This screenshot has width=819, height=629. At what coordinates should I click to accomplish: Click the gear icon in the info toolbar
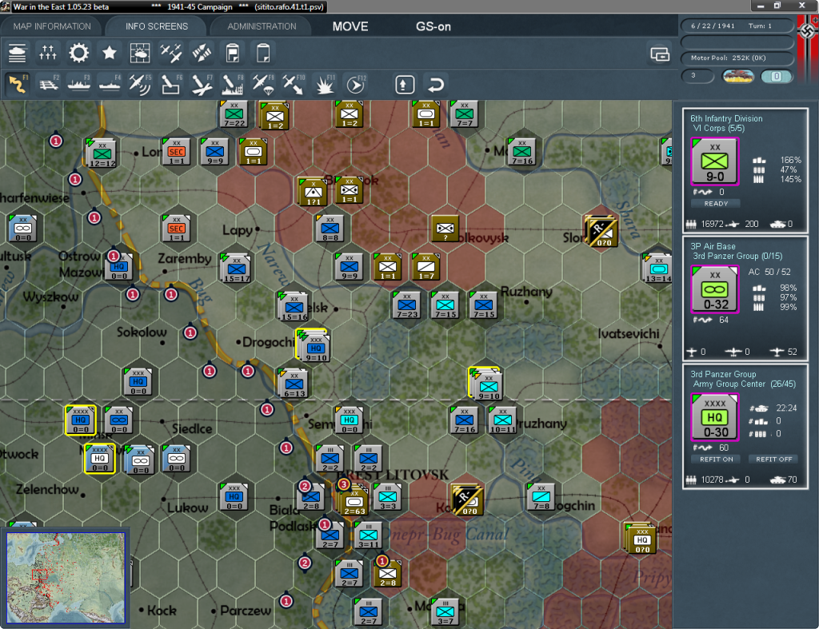(x=79, y=53)
